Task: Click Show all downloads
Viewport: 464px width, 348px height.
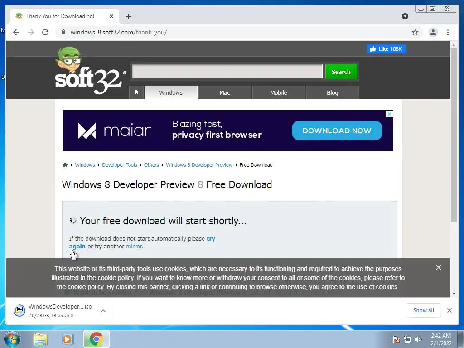Action: click(424, 310)
